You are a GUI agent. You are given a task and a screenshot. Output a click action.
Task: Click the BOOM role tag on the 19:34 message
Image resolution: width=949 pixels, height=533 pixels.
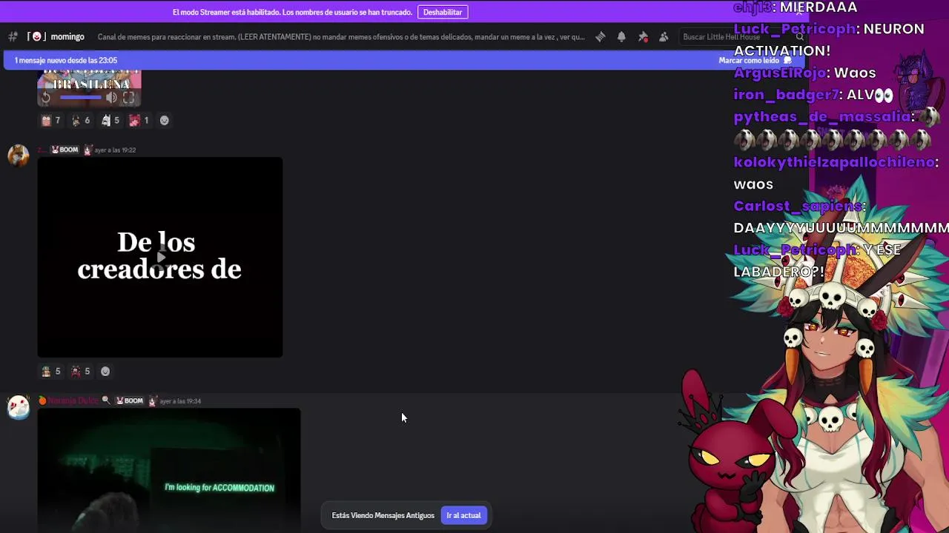[130, 400]
